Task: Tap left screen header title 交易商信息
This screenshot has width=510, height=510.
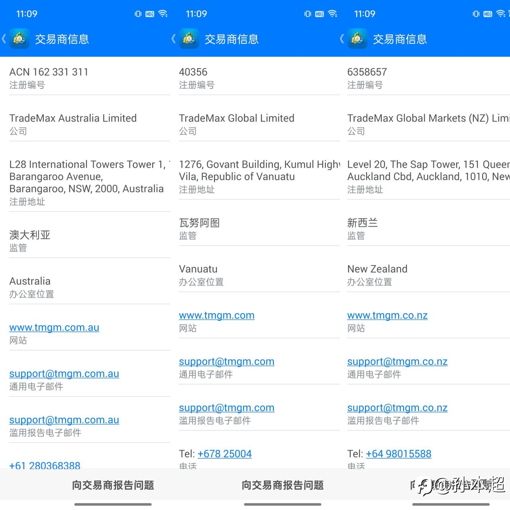Action: pyautogui.click(x=62, y=39)
